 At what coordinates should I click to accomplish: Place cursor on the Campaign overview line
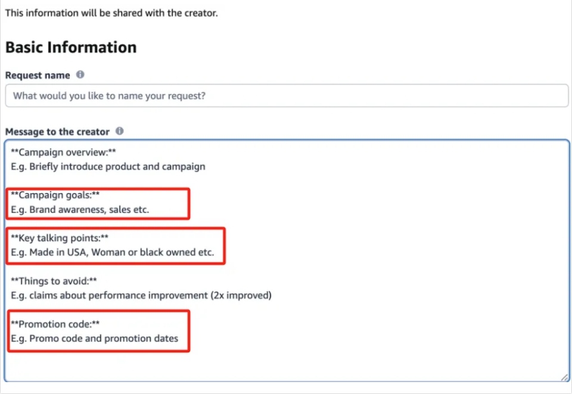64,152
